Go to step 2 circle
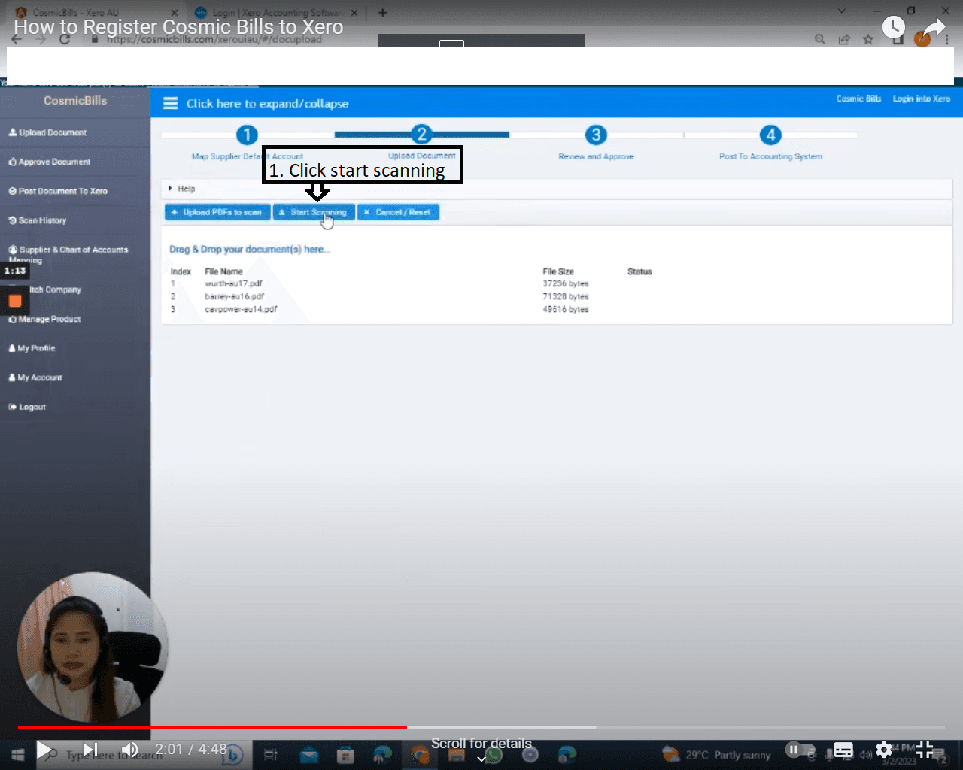 click(421, 135)
